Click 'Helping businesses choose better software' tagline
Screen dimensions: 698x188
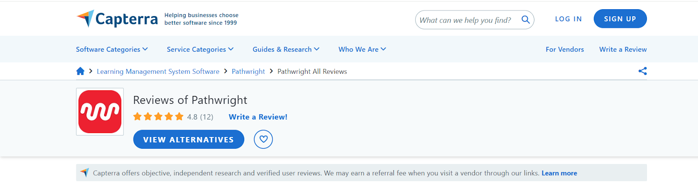202,19
